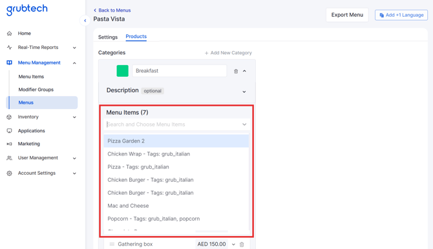The height and width of the screenshot is (249, 433).
Task: Click the green Breakfast color swatch
Action: tap(122, 71)
